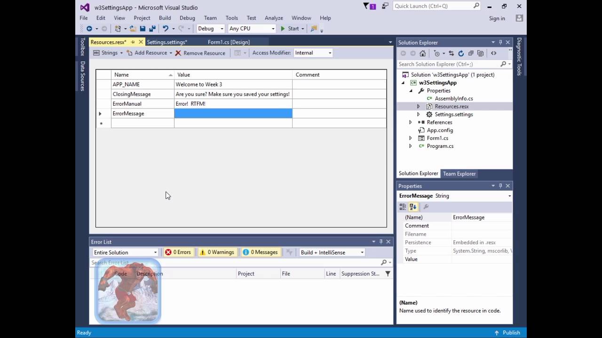This screenshot has width=602, height=338.
Task: Click Sync with Active Document icon
Action: tap(451, 53)
